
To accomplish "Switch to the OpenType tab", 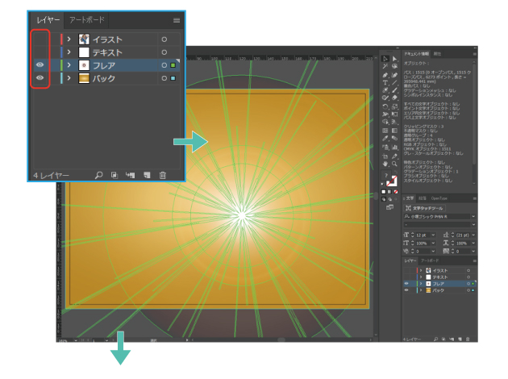I will [x=439, y=198].
